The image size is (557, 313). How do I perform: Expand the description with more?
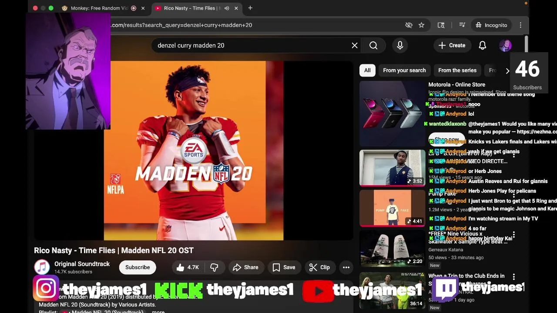158,311
